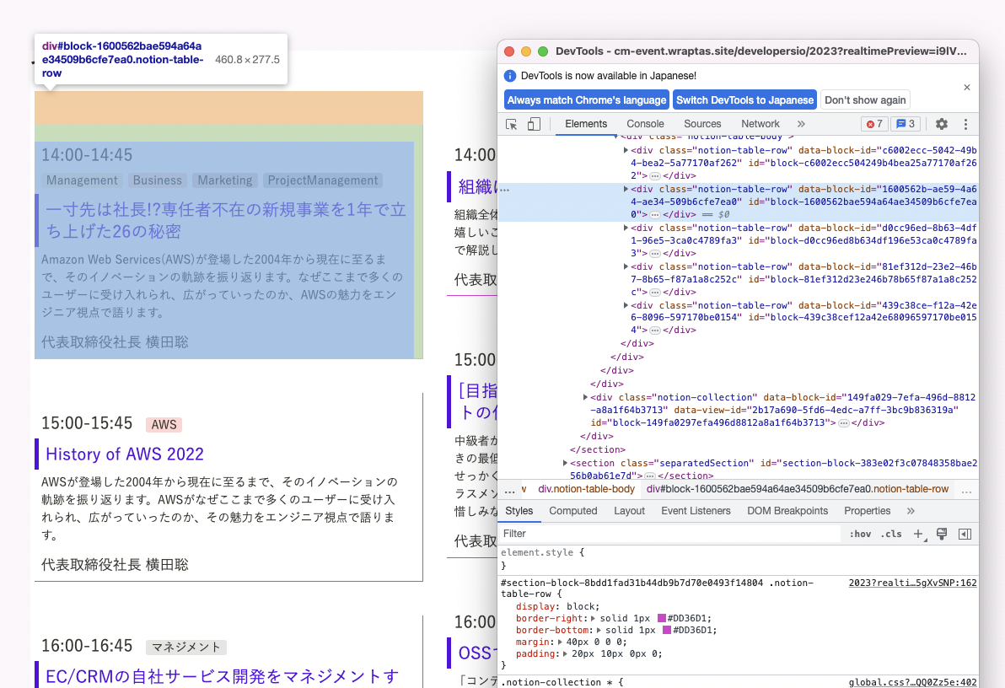Click div.notion-table-body breadcrumb
1005x688 pixels.
coord(586,489)
